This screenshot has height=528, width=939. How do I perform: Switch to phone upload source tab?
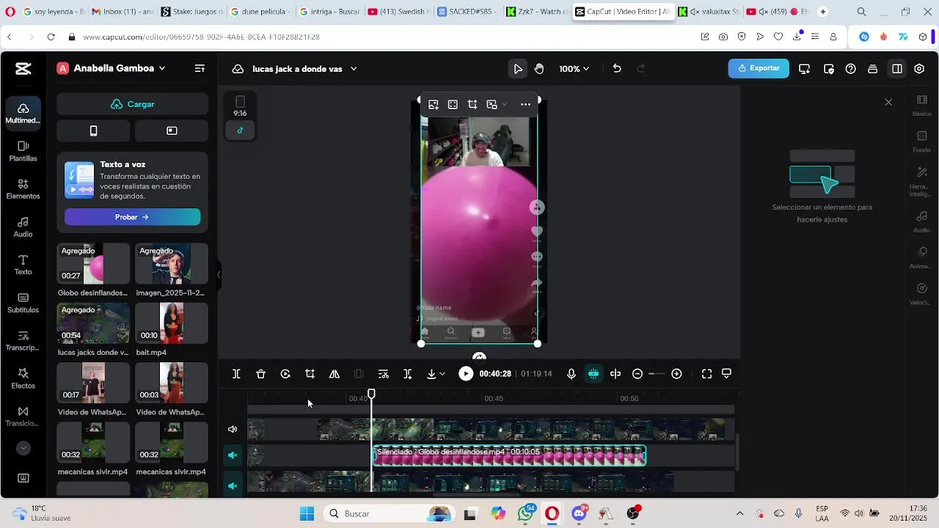click(x=93, y=131)
